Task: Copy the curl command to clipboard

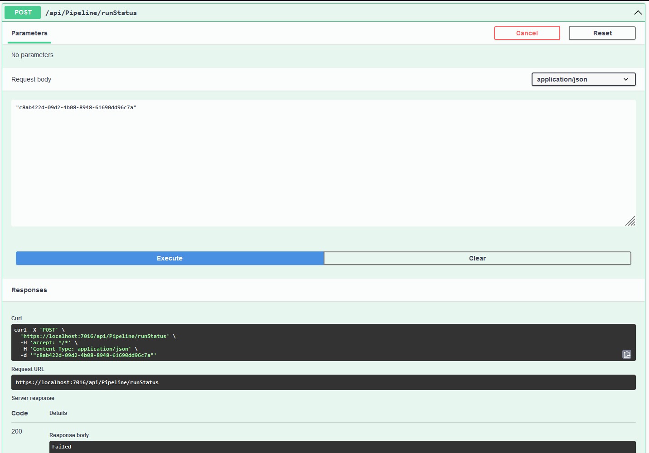Action: coord(627,354)
